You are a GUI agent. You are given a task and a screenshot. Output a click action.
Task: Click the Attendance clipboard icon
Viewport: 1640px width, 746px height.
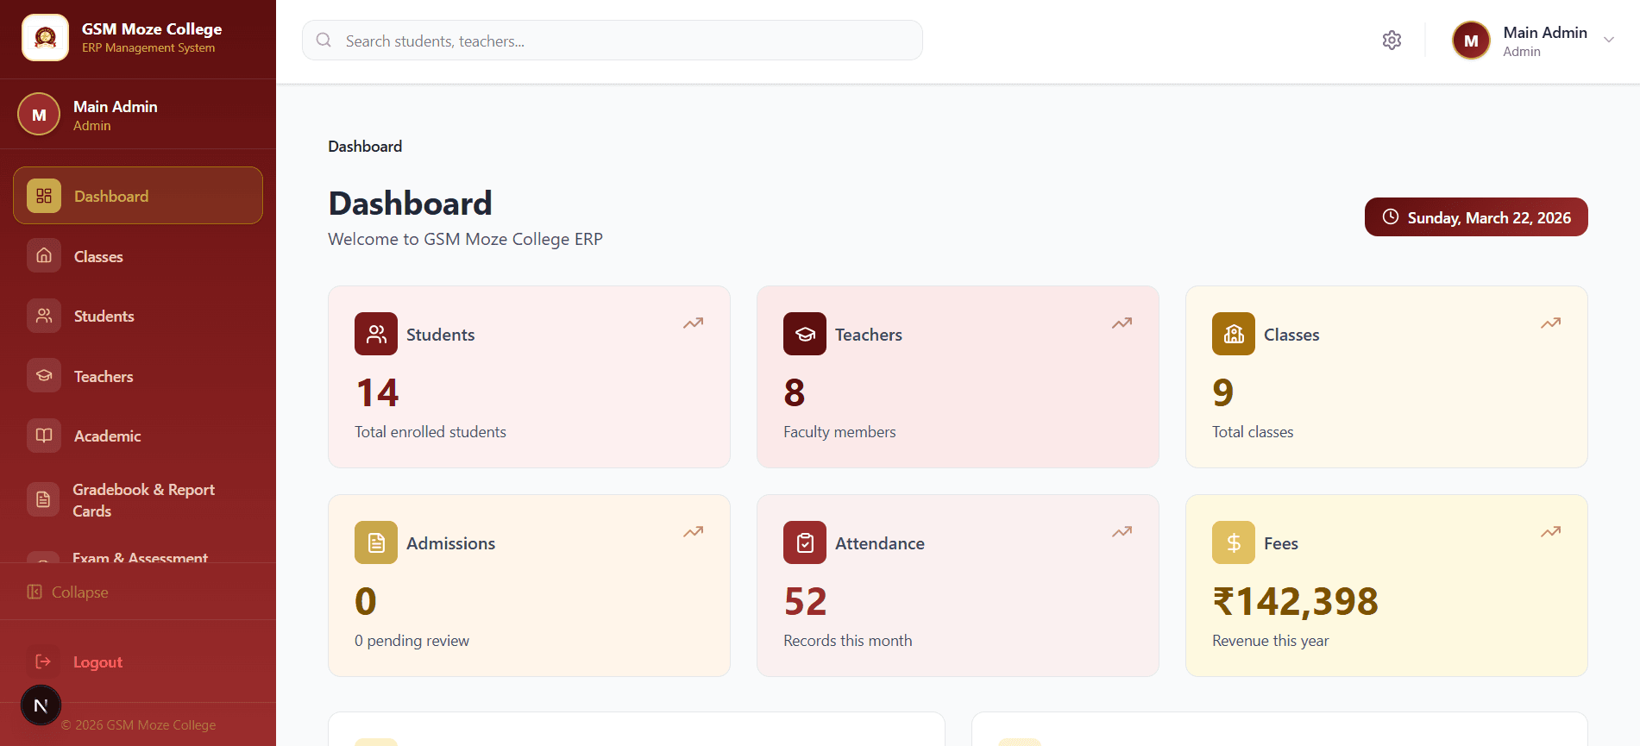804,542
